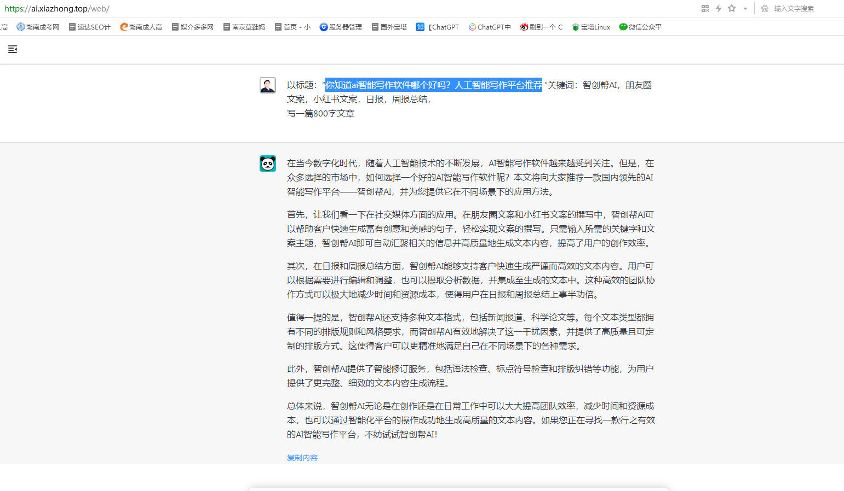Expand the dropdown arrow beside the star

click(745, 9)
